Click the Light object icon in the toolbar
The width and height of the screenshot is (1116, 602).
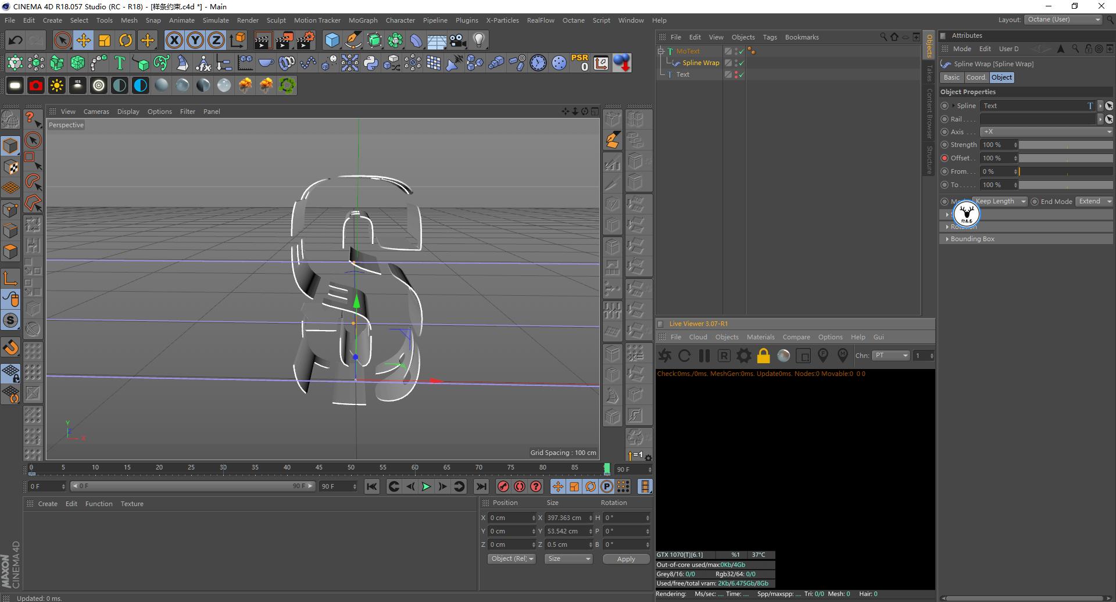[x=478, y=40]
